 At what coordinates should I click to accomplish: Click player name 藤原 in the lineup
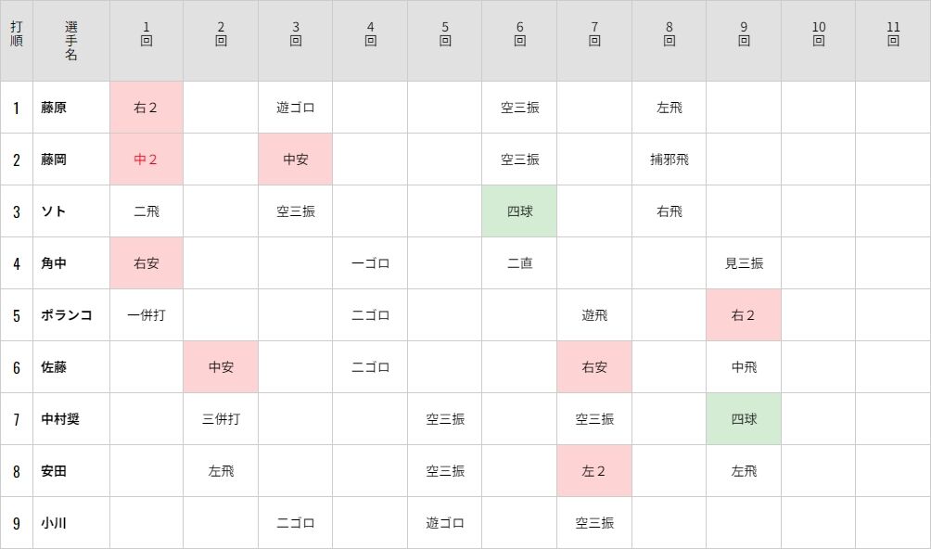coord(54,108)
